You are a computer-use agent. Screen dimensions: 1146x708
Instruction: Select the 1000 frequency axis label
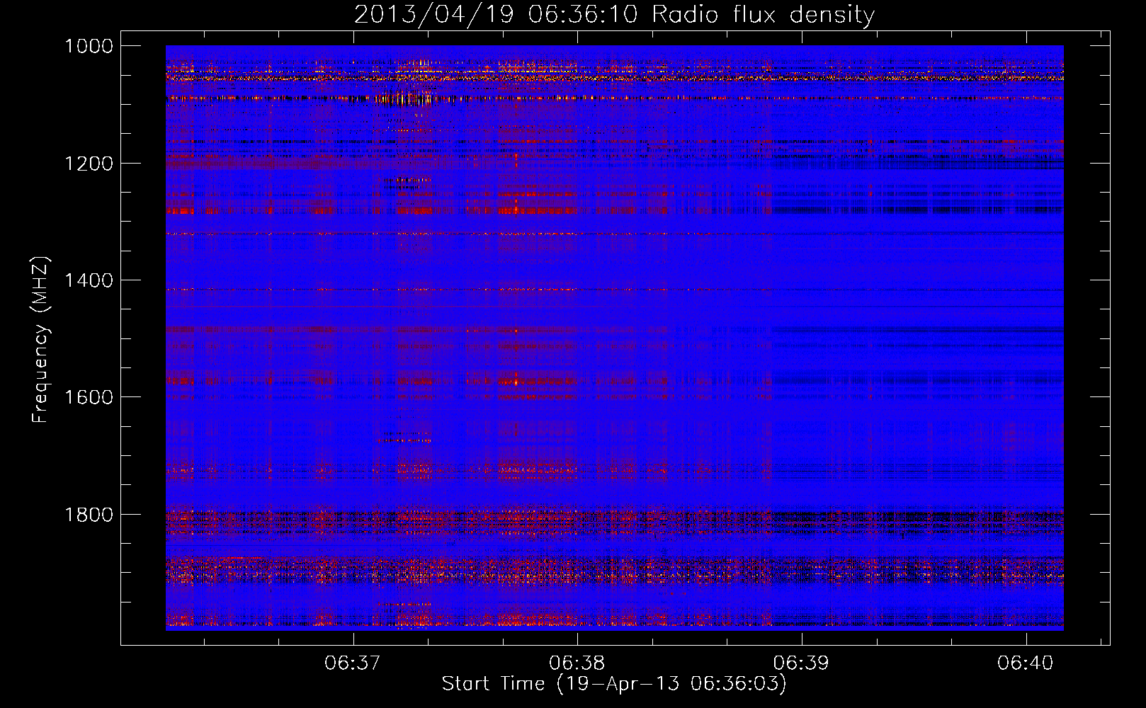(x=89, y=46)
